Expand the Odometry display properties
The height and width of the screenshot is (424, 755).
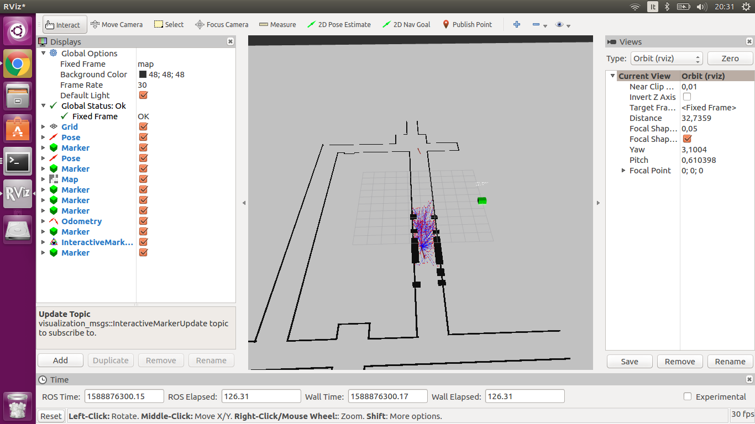(x=44, y=221)
